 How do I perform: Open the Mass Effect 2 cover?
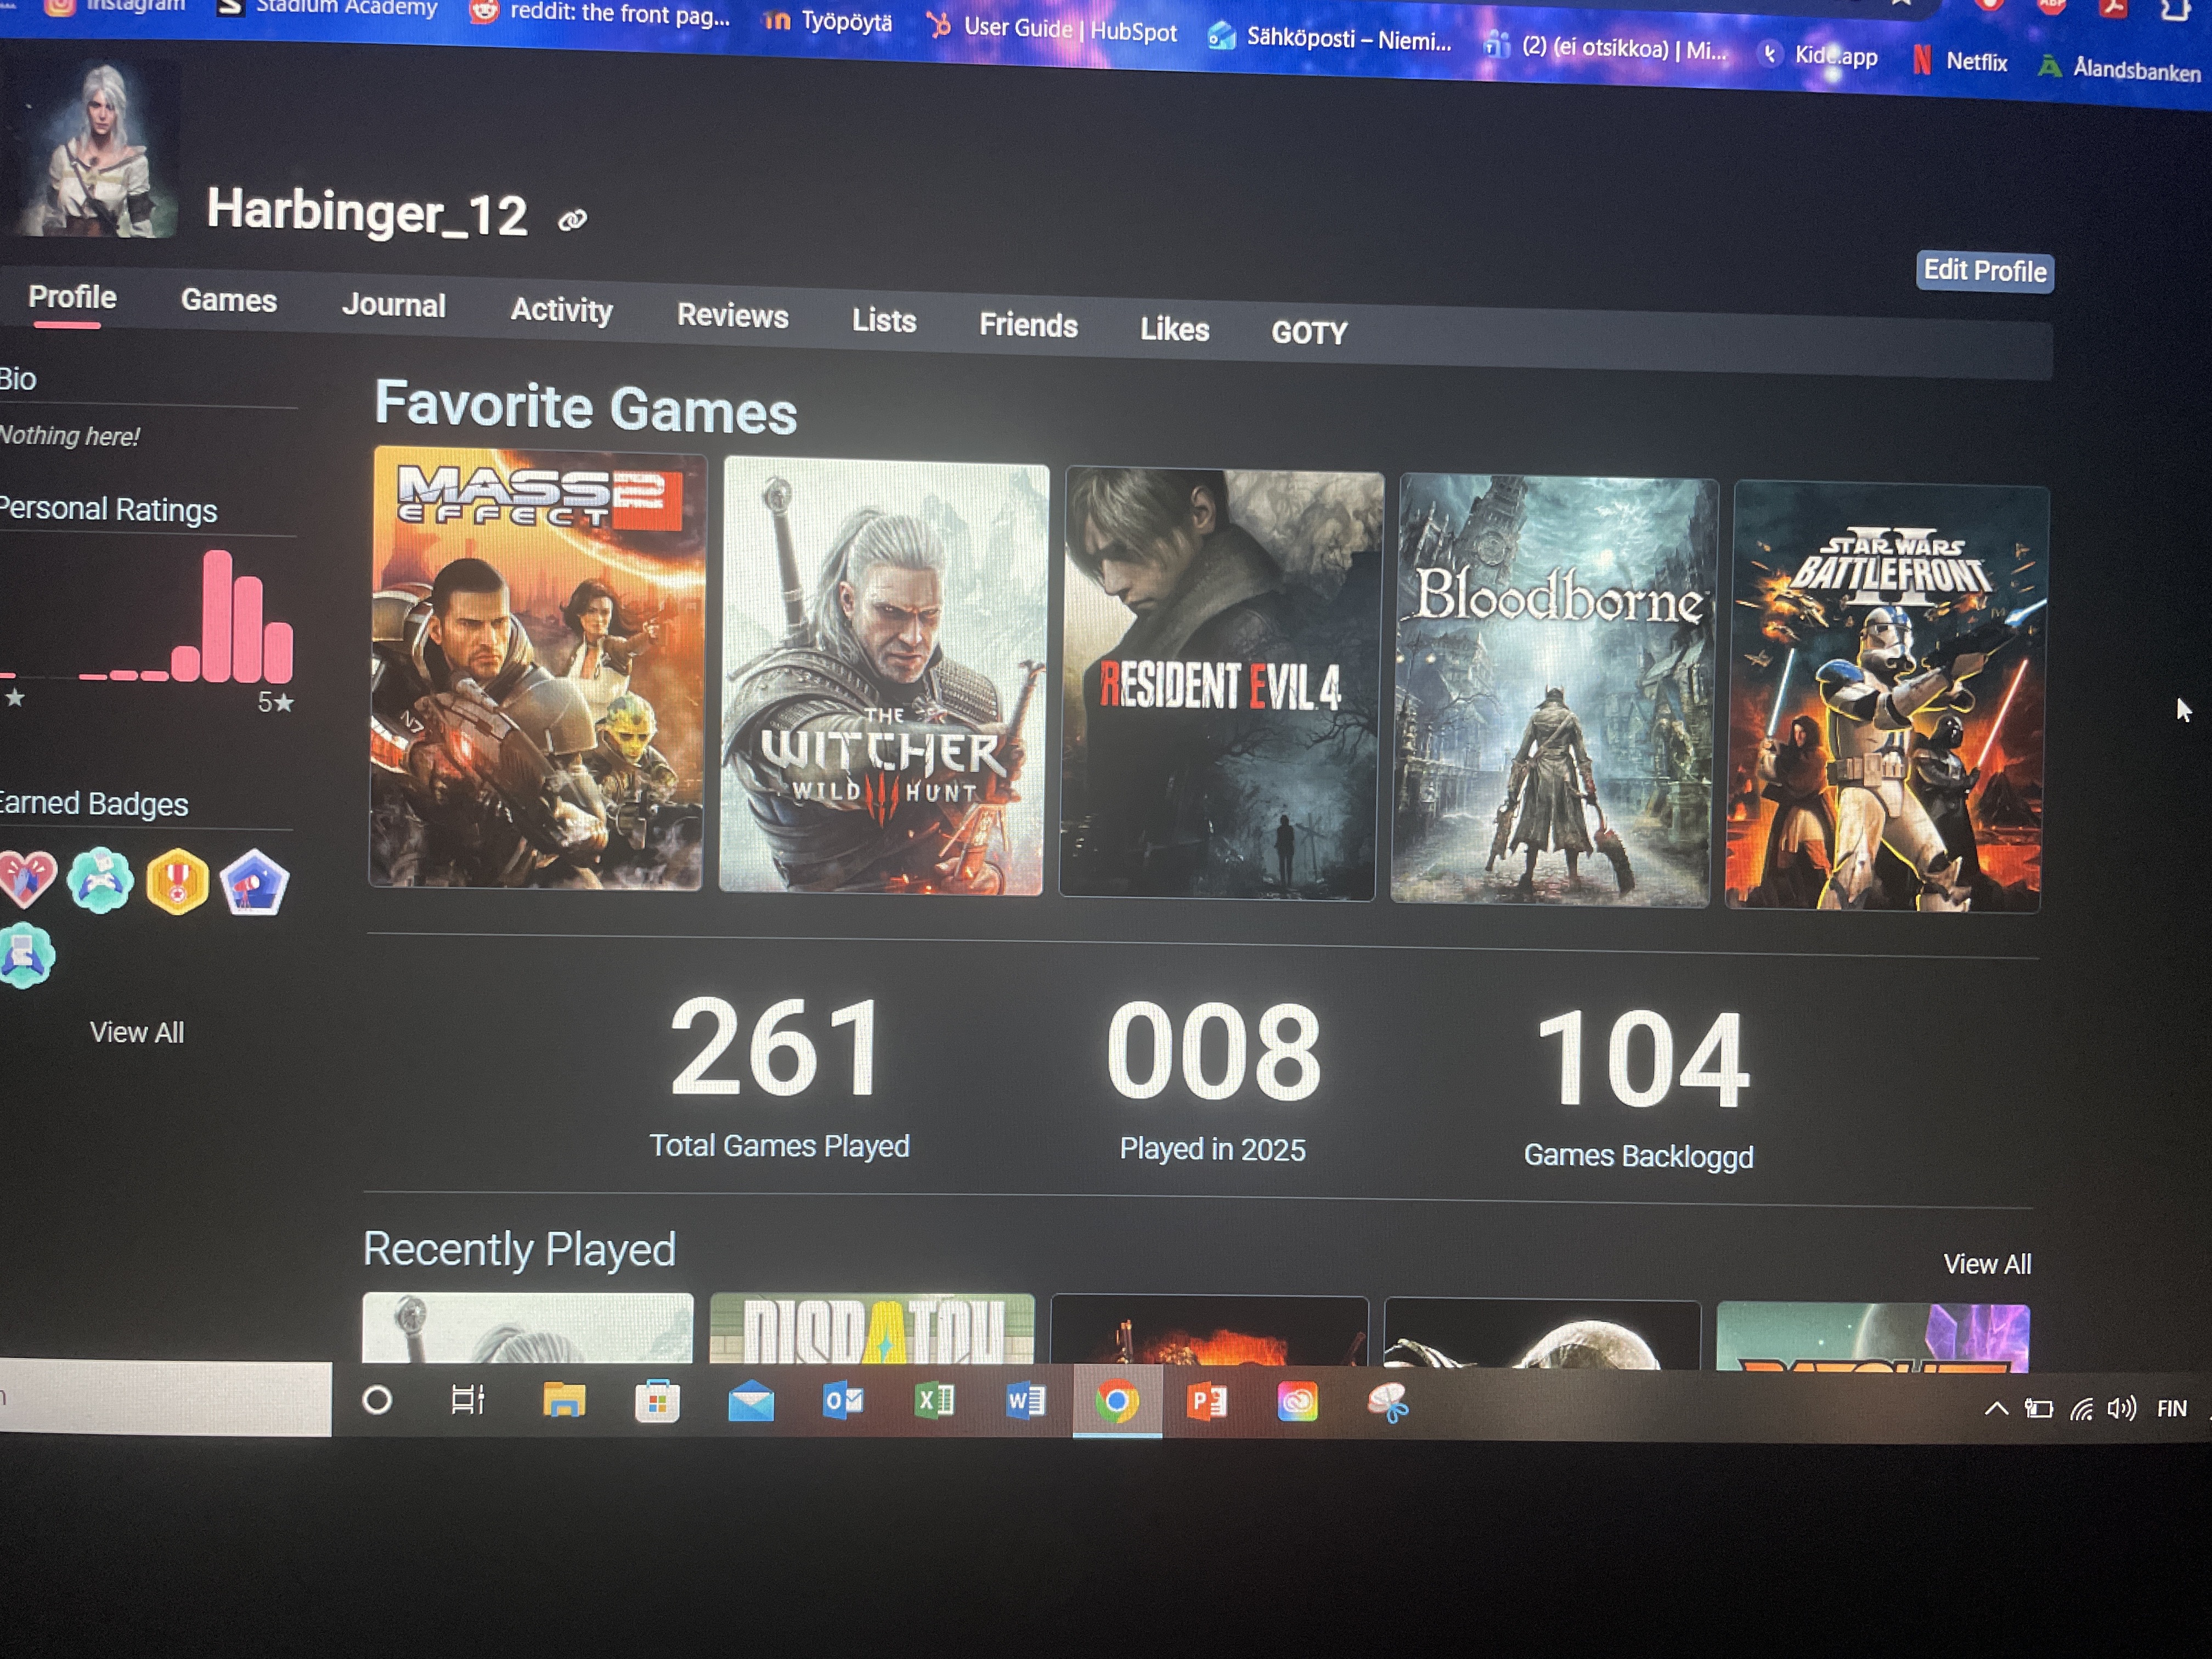537,667
